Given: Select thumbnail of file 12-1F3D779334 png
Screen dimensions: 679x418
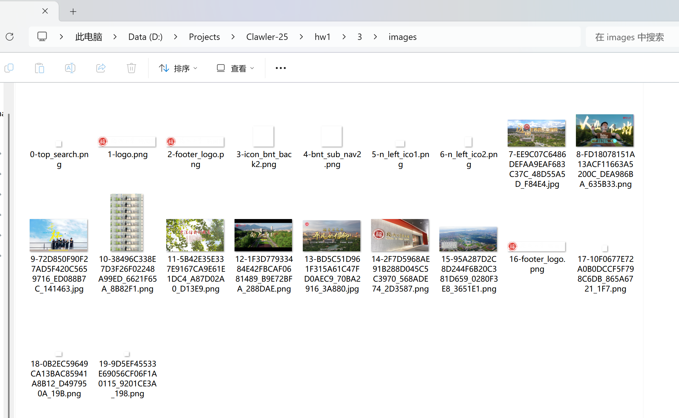Looking at the screenshot, I should coord(263,235).
